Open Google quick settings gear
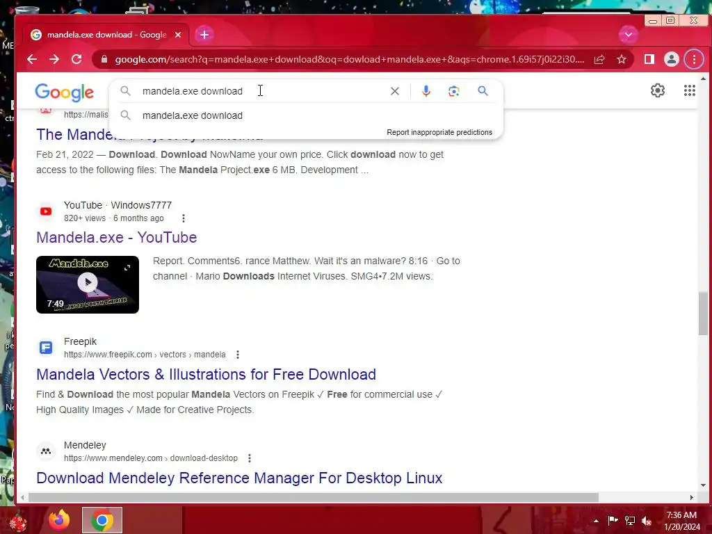712x534 pixels. click(658, 90)
